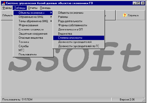Open the Отчеты menu
Image resolution: width=147 pixels, height=103 pixels.
(x=33, y=8)
